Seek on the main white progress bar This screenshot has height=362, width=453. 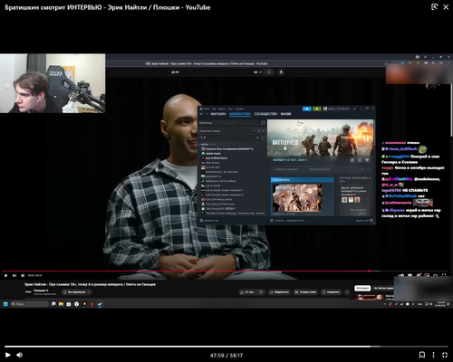(x=226, y=347)
